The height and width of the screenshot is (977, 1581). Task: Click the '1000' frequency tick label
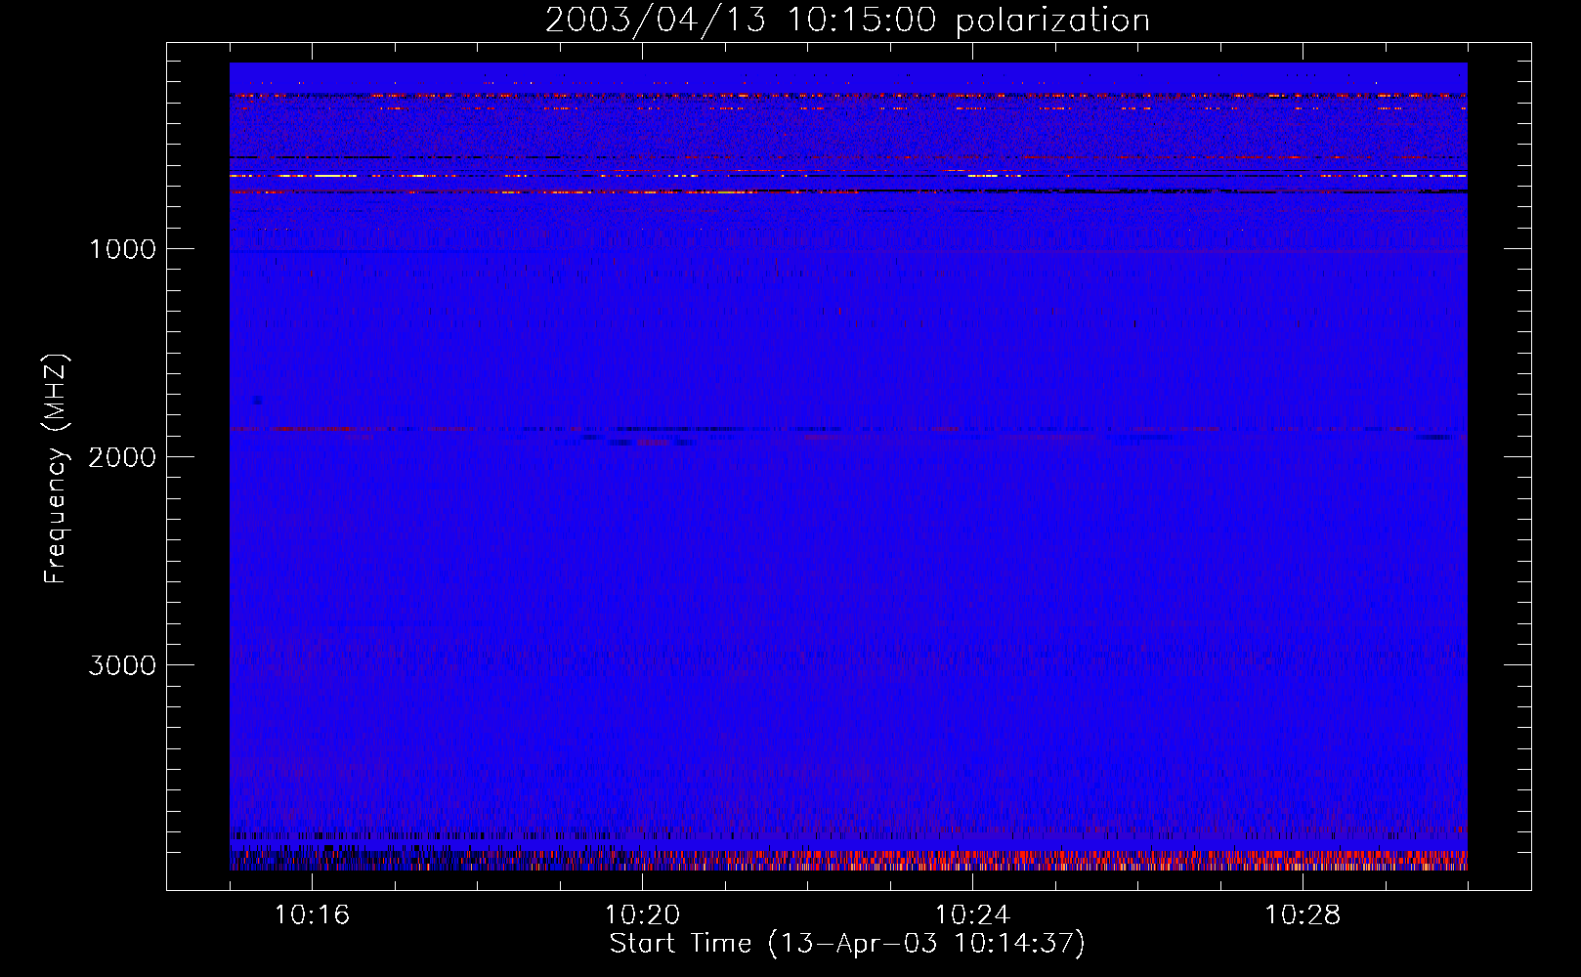tap(122, 249)
